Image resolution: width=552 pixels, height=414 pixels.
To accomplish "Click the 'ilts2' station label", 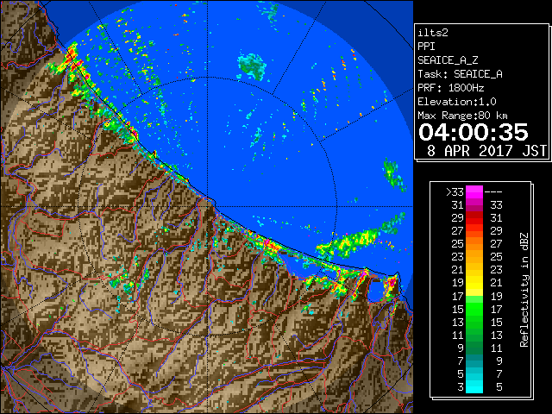I will point(433,33).
